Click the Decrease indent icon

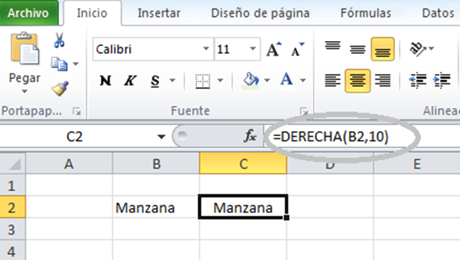417,81
